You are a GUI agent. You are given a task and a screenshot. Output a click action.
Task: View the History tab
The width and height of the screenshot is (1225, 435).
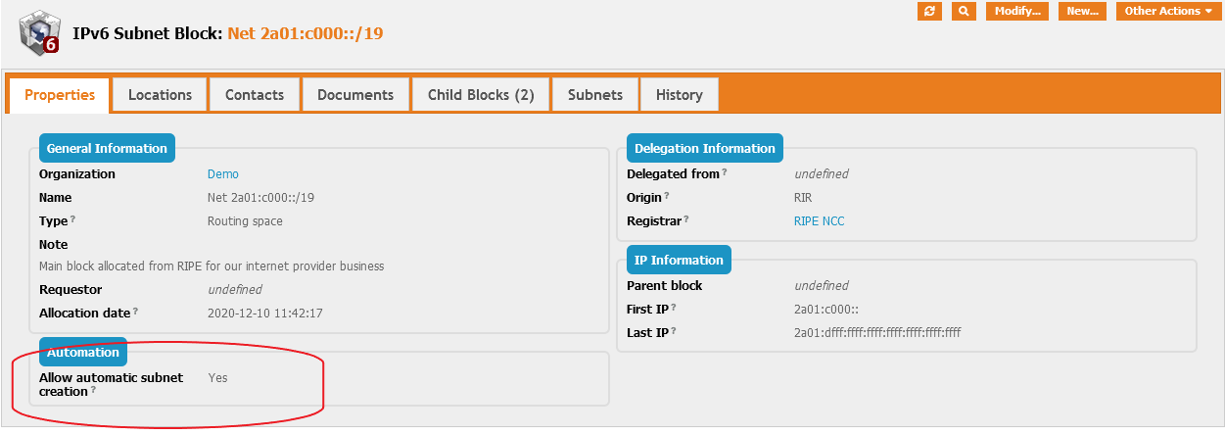(679, 95)
